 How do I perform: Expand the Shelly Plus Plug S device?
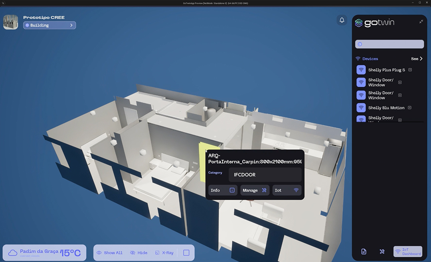[x=410, y=70]
